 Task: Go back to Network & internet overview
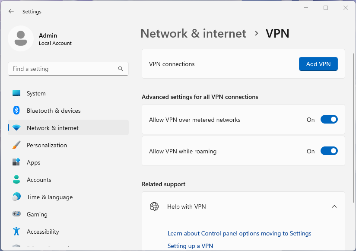193,33
